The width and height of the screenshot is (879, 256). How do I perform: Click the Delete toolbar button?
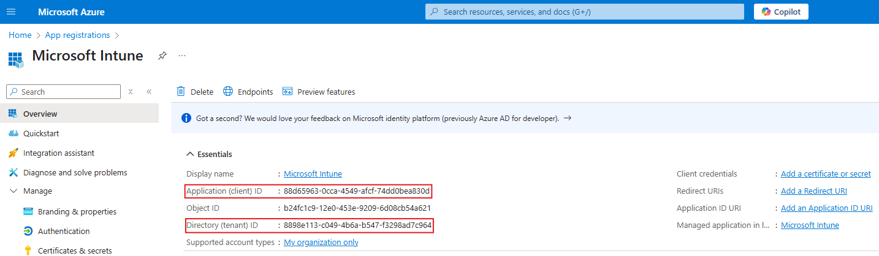[195, 92]
